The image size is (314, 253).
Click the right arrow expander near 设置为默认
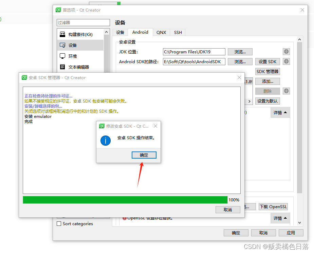click(250, 101)
